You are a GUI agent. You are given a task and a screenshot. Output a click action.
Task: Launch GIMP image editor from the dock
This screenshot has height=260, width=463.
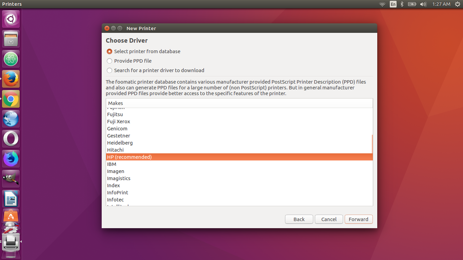(11, 179)
